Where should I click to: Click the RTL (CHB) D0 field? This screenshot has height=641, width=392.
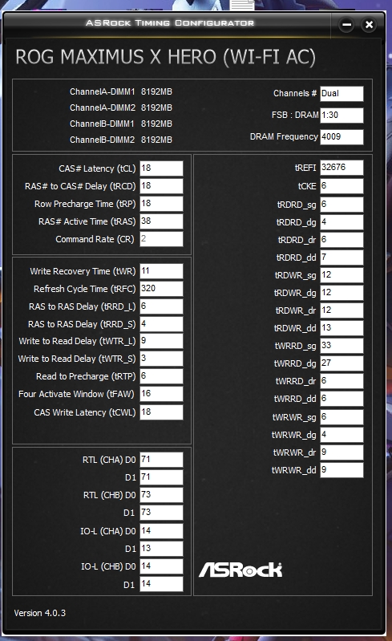coord(161,495)
